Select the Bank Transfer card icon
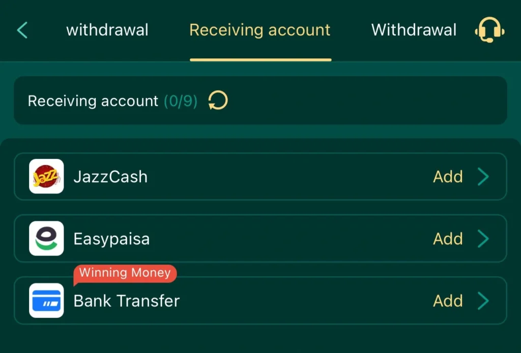Viewport: 521px width, 353px height. pos(45,301)
